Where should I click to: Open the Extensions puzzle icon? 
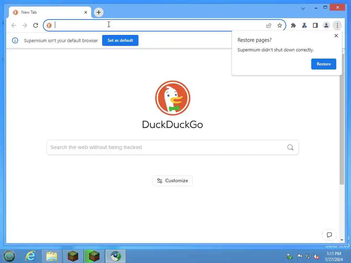293,25
